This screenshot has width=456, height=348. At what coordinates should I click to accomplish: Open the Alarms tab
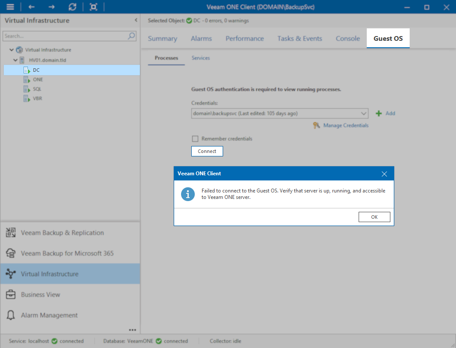(x=201, y=38)
